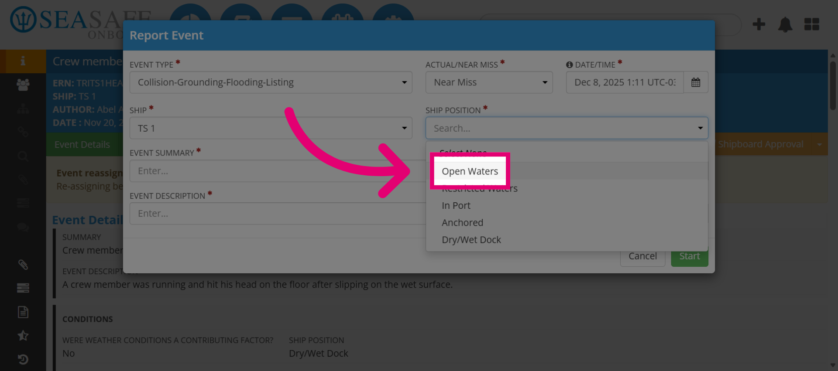Click the org hierarchy icon in sidebar
Screen dimensions: 838x371
click(x=23, y=109)
